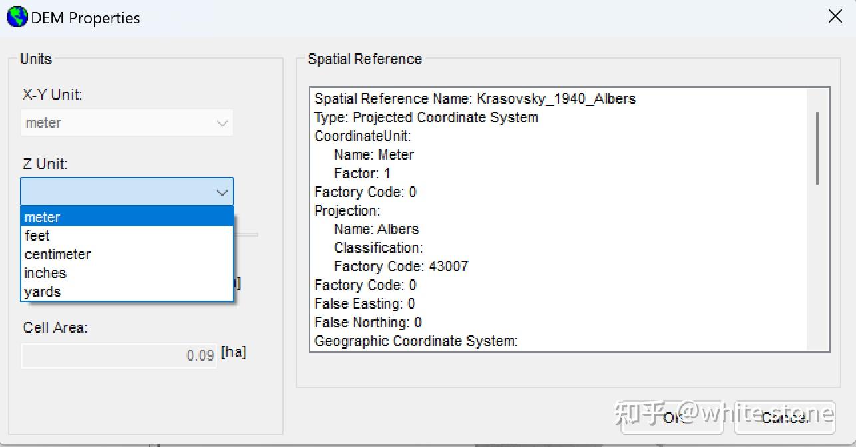Open the X-Y Unit dropdown

point(127,123)
